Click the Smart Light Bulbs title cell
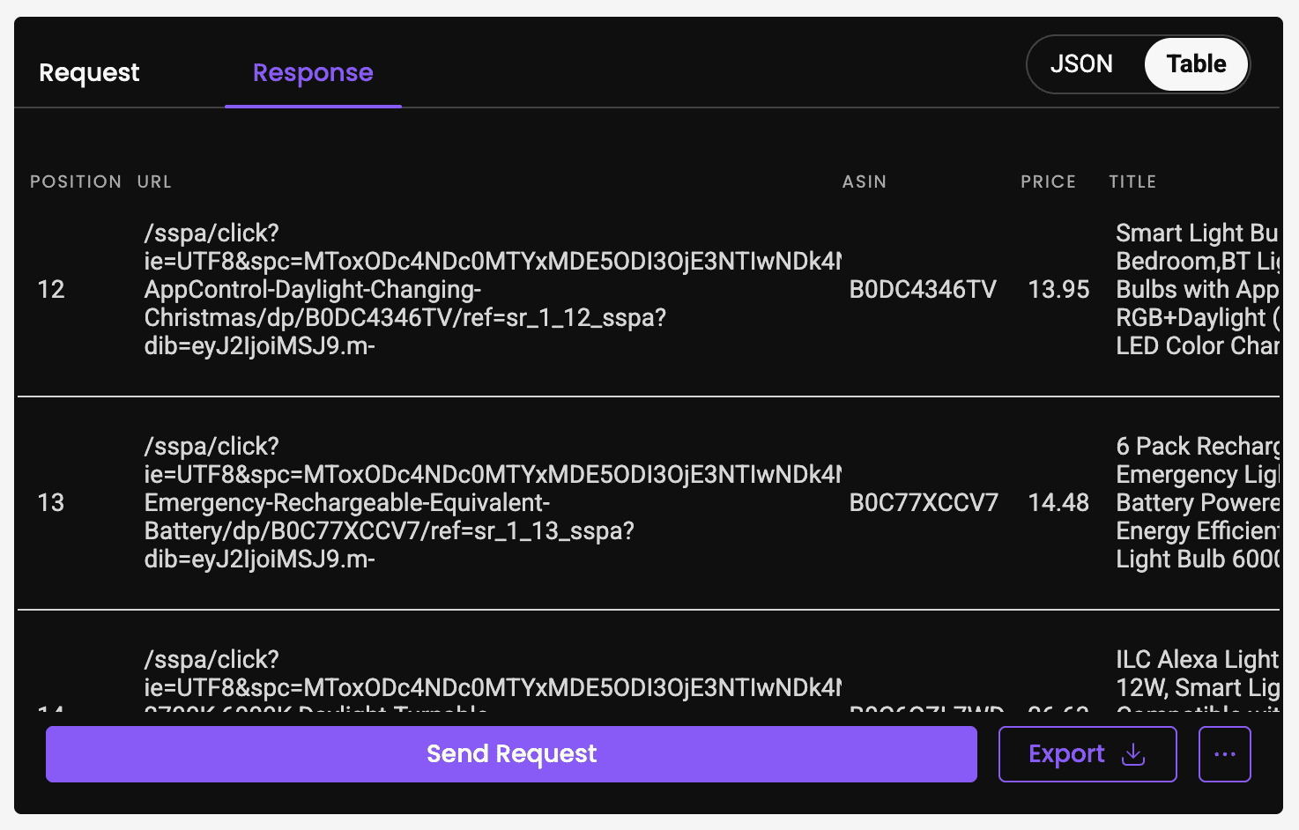Image resolution: width=1299 pixels, height=830 pixels. coord(1198,289)
